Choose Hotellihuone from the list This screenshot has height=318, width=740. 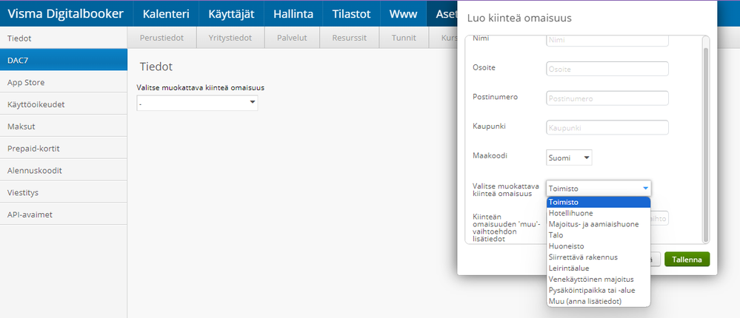599,213
